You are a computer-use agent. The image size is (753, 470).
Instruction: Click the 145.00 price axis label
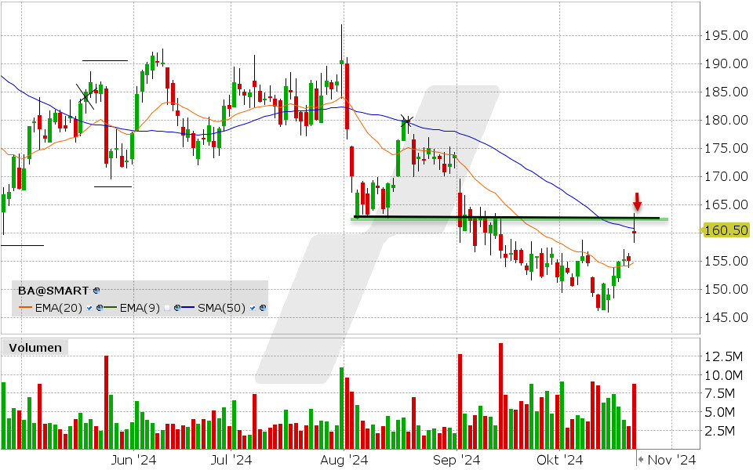pos(726,318)
